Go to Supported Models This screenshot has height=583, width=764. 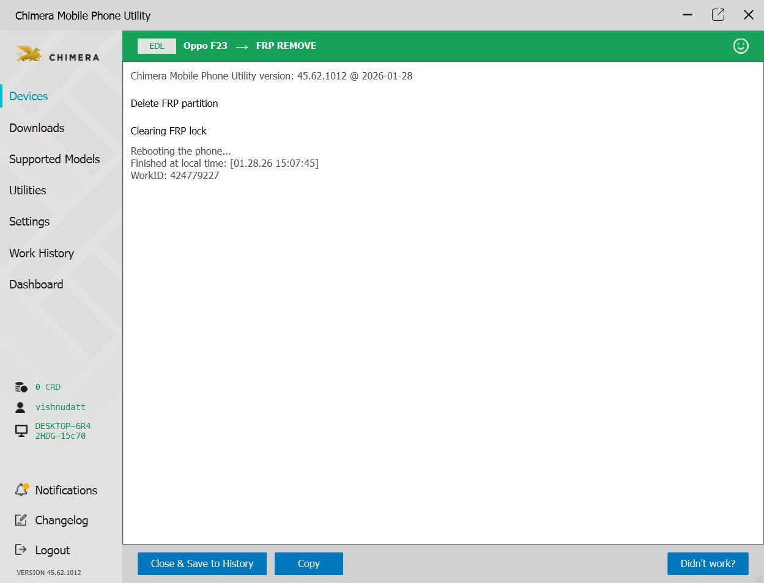[54, 159]
